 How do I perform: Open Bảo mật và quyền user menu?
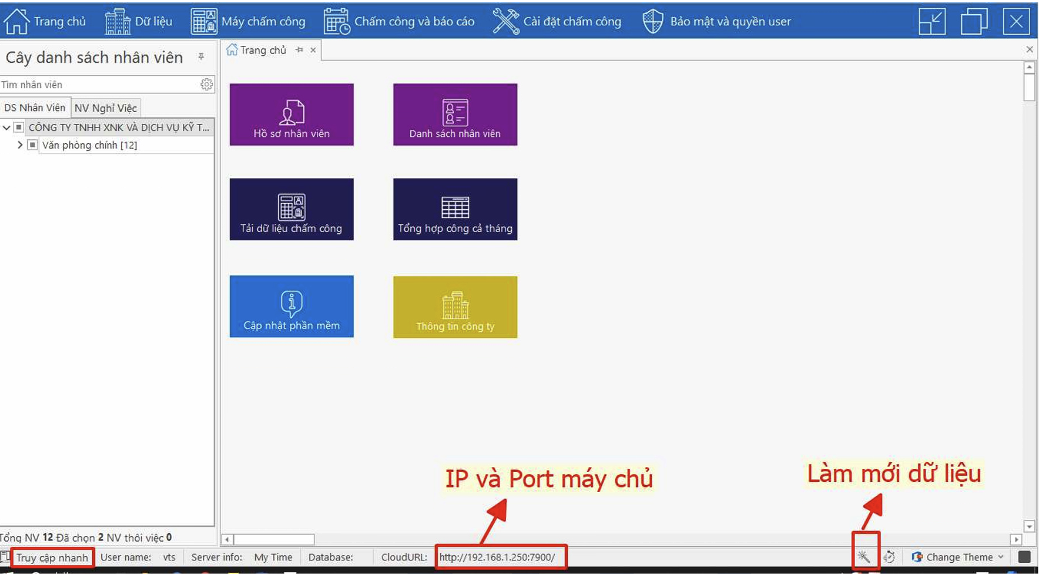730,21
